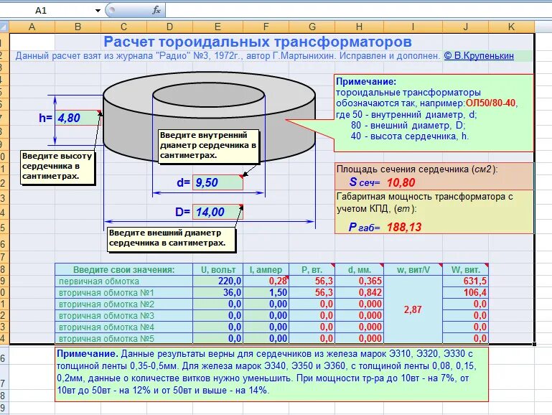Select column I header
Screen dimensions: 552x415
tap(413, 27)
